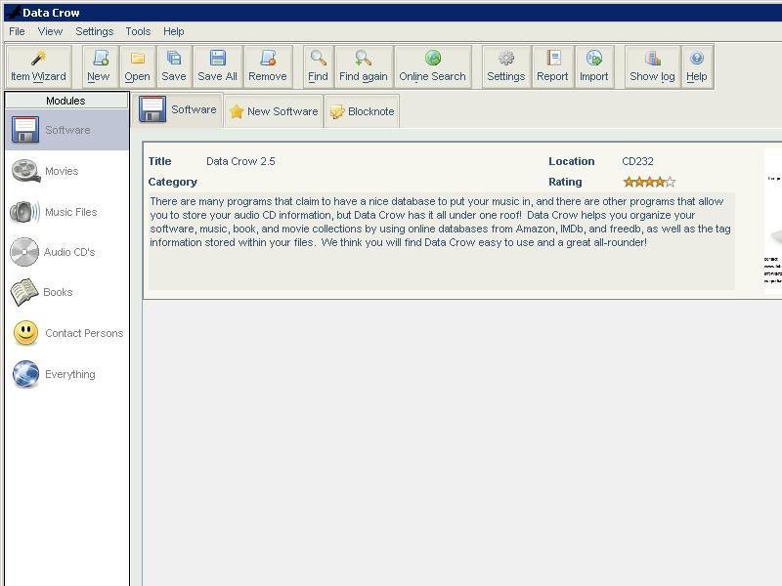Switch to the Software tab
Image resolution: width=782 pixels, height=586 pixels.
click(179, 109)
